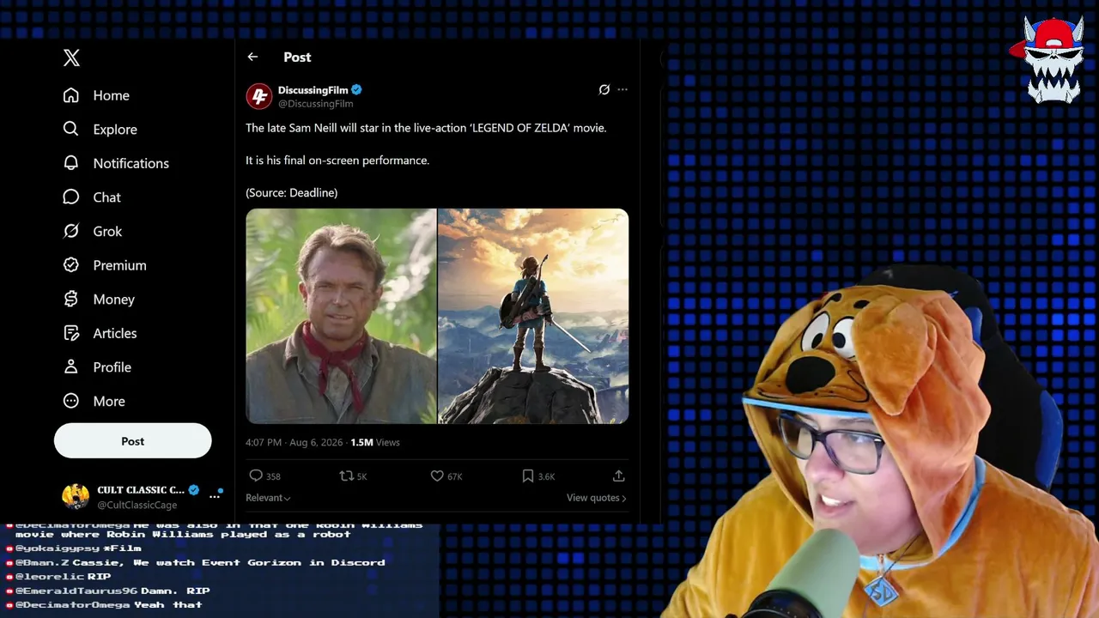Viewport: 1099px width, 618px height.
Task: Select Chat in the navigation menu
Action: point(107,197)
